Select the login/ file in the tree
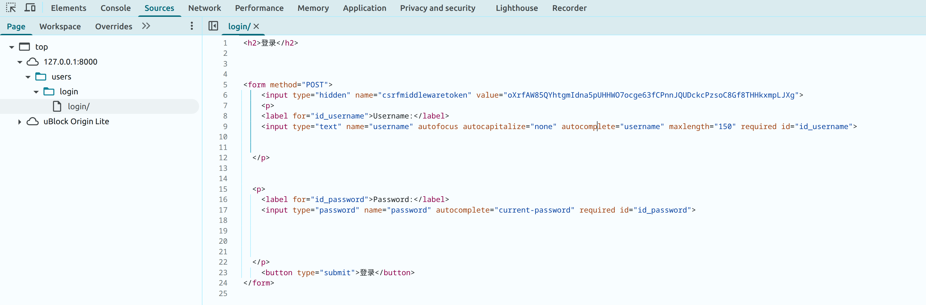 click(x=78, y=107)
